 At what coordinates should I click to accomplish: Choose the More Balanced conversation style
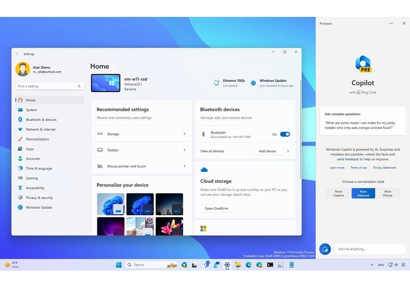point(363,193)
